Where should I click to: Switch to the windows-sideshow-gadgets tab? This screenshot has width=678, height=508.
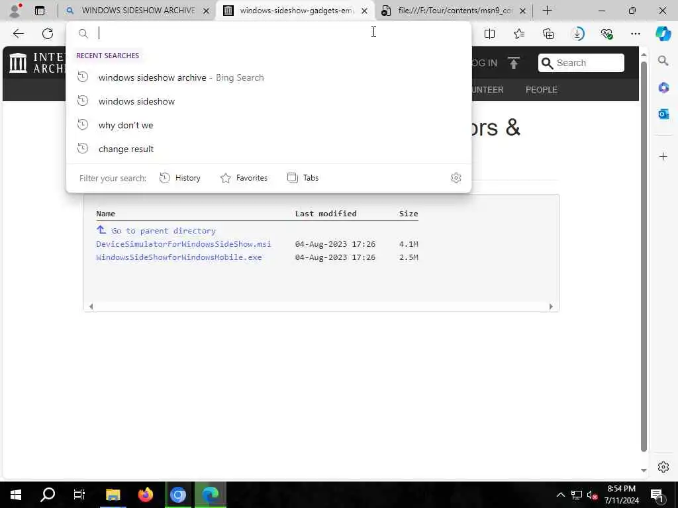point(297,11)
